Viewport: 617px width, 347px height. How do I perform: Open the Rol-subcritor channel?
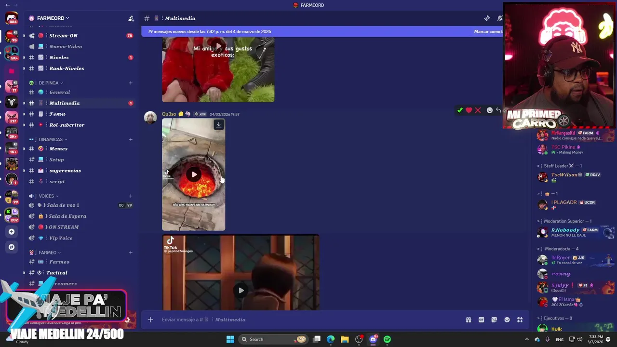(x=80, y=125)
